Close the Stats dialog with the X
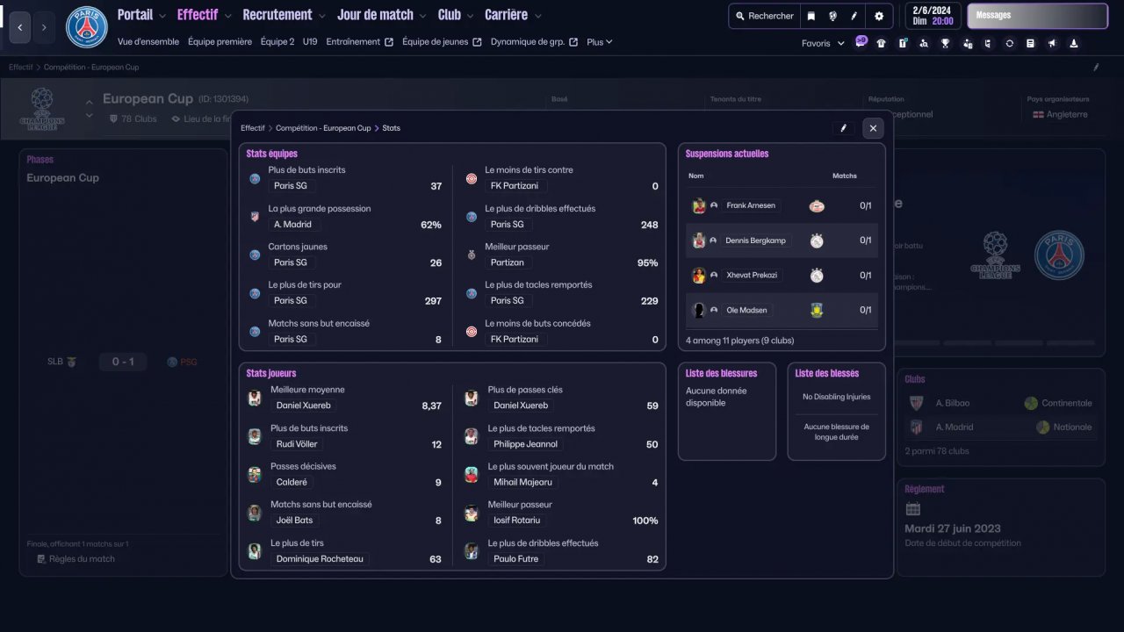This screenshot has width=1124, height=632. (873, 128)
